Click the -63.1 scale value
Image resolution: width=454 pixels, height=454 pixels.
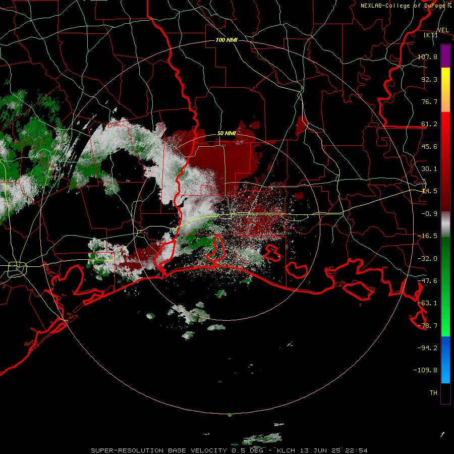[427, 303]
